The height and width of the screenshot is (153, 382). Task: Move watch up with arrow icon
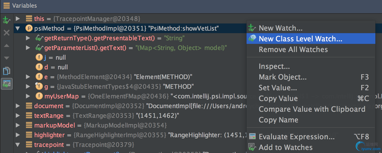(x=6, y=46)
